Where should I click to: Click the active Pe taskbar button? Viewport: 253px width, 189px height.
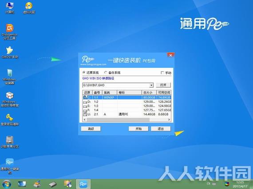coord(83,184)
